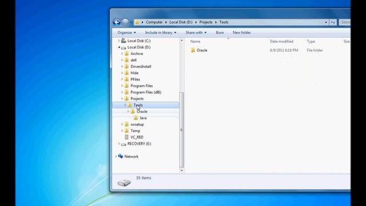The width and height of the screenshot is (366, 206).
Task: Click the Tools folder icon in tree
Action: click(x=130, y=105)
